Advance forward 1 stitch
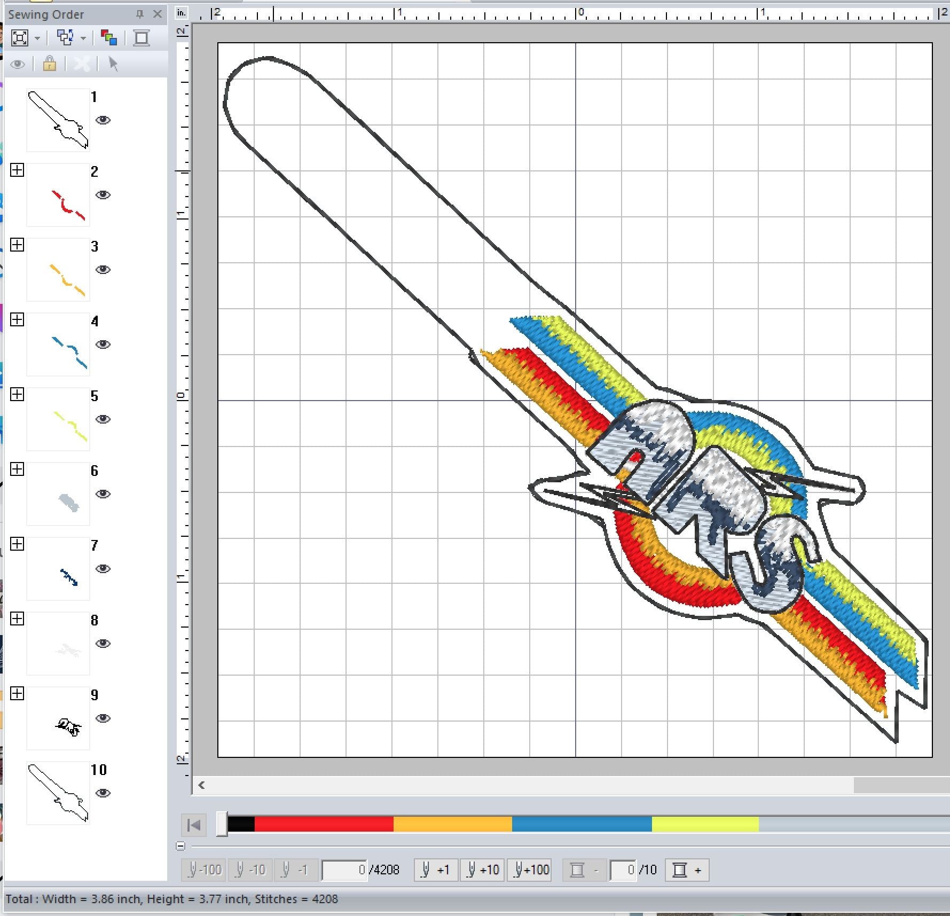The height and width of the screenshot is (916, 950). [436, 870]
